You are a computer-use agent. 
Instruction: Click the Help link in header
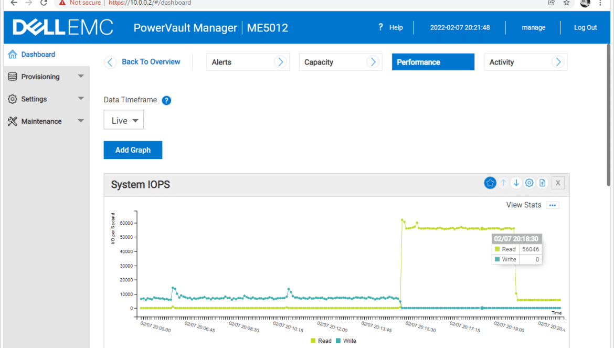(x=396, y=27)
